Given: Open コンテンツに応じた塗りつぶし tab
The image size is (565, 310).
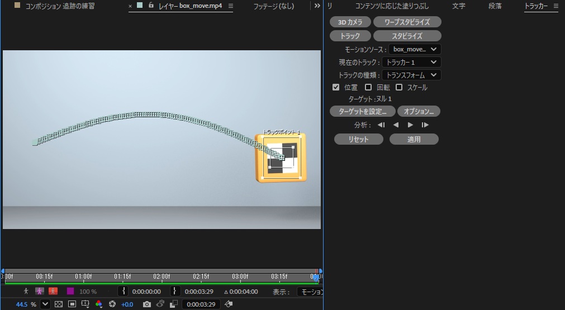Looking at the screenshot, I should click(x=392, y=6).
